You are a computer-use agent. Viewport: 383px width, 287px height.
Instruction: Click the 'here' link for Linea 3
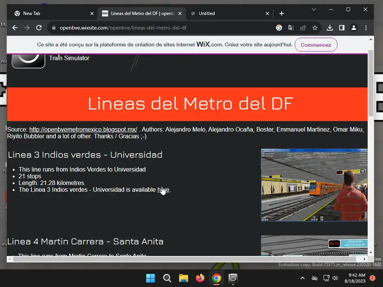(163, 189)
